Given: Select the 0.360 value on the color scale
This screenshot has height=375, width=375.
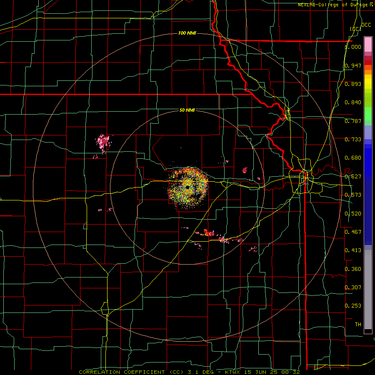Looking at the screenshot, I should (353, 269).
